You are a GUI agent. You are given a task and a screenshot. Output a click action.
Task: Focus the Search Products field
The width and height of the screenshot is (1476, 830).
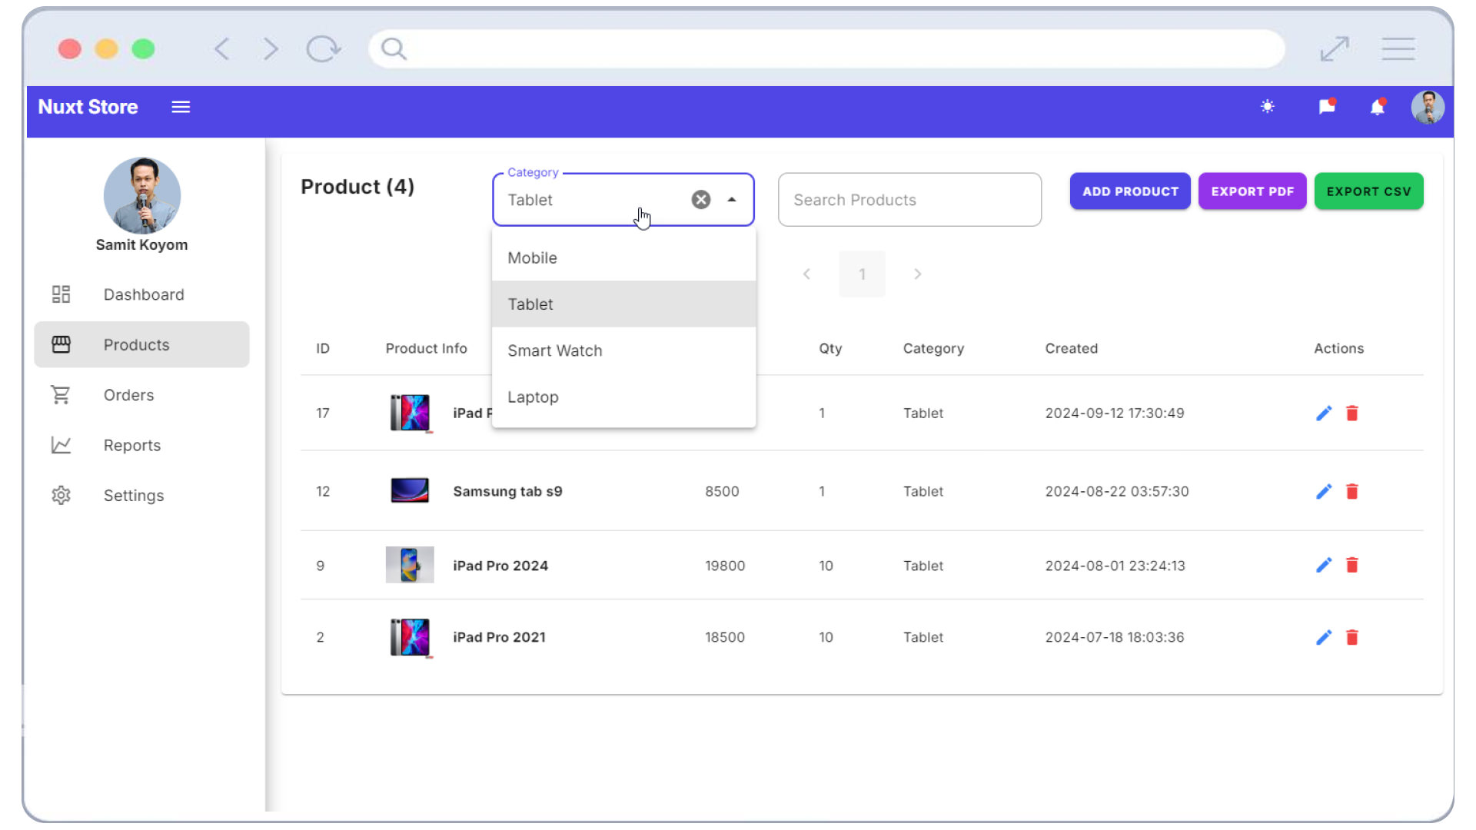tap(909, 200)
